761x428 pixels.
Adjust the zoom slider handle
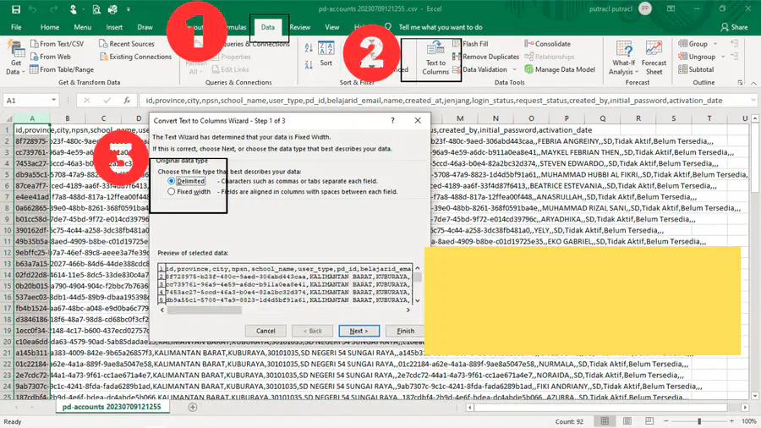(699, 421)
